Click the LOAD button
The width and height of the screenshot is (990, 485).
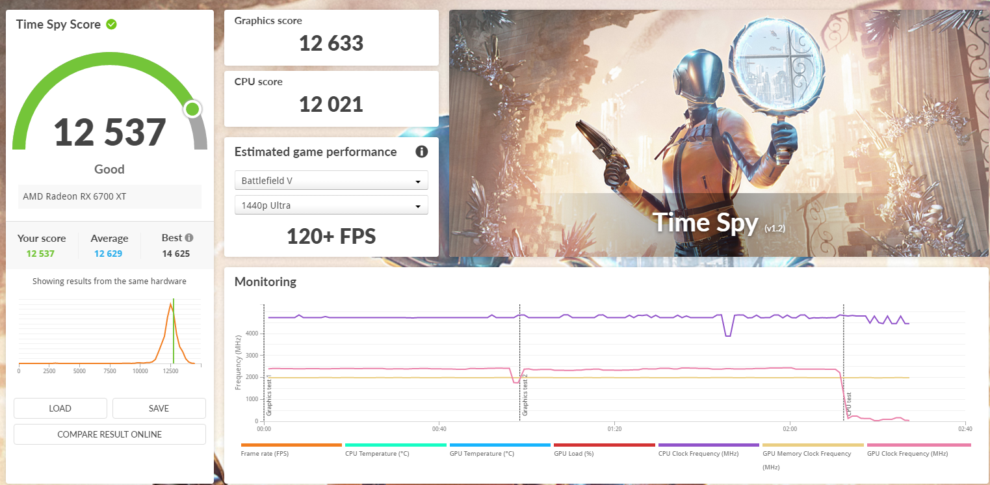pyautogui.click(x=60, y=408)
